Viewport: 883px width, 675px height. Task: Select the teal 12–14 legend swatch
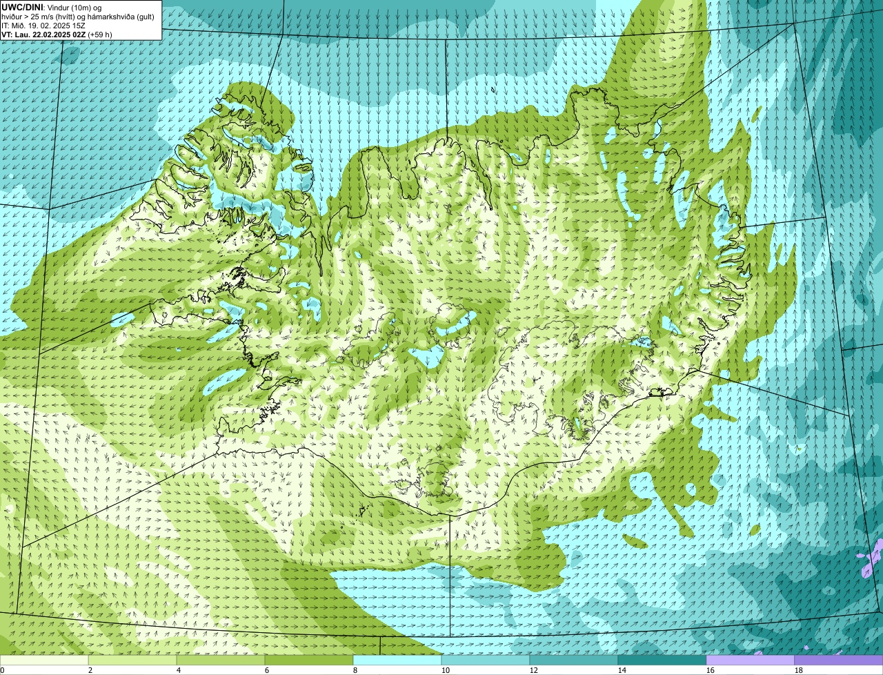574,660
